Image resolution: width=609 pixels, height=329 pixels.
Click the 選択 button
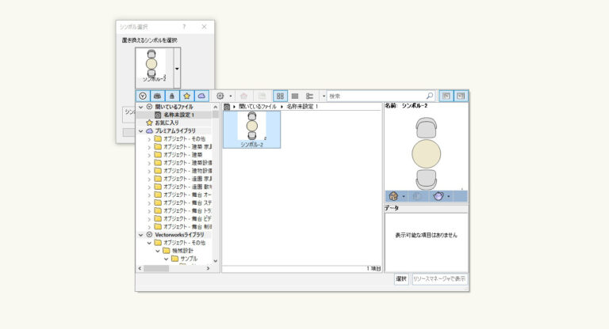[x=401, y=279]
